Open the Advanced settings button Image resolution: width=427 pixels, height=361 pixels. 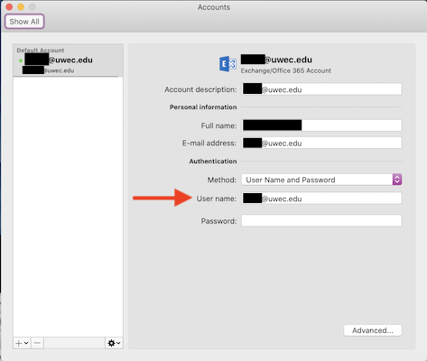pos(373,330)
